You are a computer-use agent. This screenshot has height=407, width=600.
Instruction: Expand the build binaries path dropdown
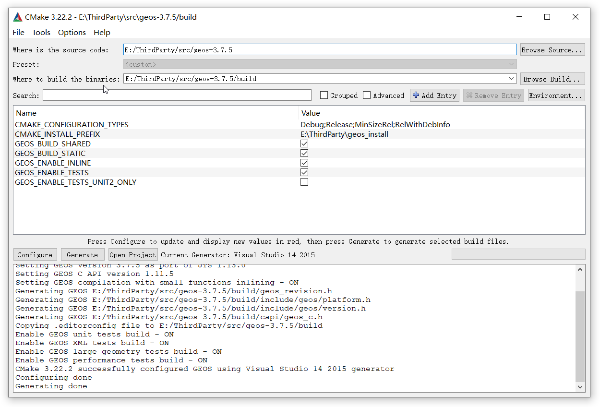pos(511,78)
